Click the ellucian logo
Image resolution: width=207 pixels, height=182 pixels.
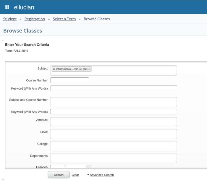tap(24, 7)
